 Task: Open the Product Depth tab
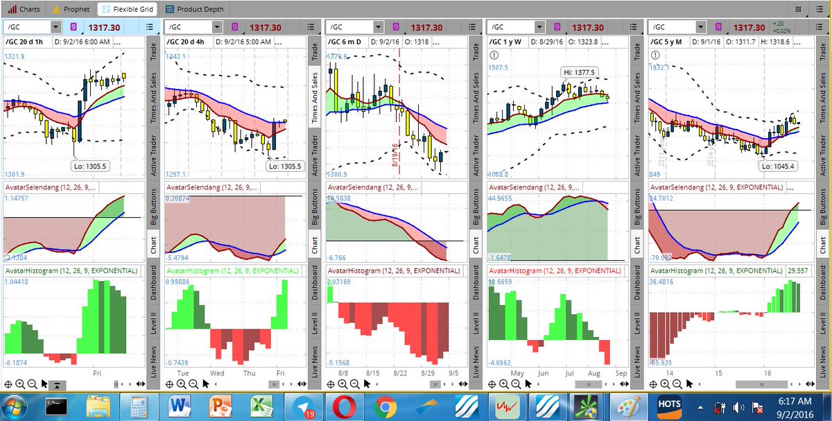tap(194, 10)
